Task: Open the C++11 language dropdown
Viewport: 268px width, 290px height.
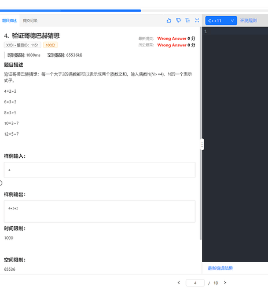Action: pos(221,20)
